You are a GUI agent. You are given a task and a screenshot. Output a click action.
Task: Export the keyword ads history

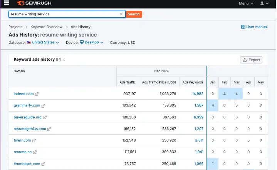click(x=251, y=60)
